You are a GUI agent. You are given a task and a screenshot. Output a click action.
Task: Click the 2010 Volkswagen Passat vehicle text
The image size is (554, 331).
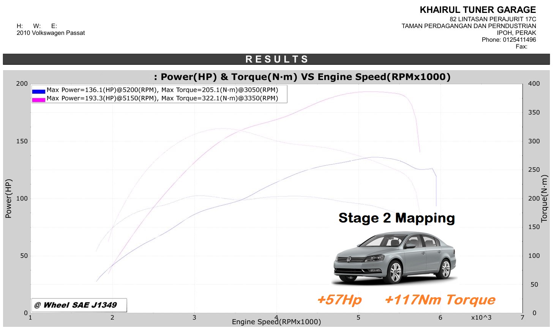pos(51,33)
